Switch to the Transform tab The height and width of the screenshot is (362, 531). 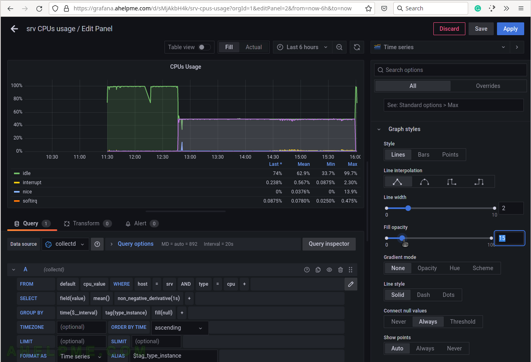[88, 223]
